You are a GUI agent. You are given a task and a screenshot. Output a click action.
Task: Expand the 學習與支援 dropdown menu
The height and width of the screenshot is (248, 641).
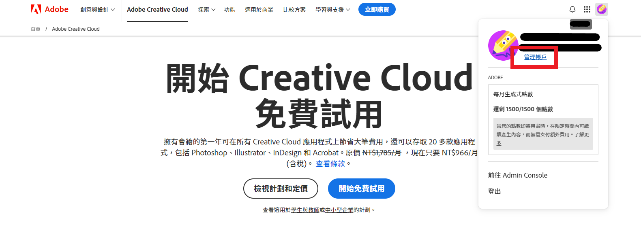[x=332, y=10]
